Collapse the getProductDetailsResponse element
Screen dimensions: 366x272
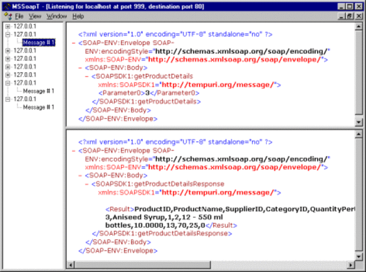pyautogui.click(x=87, y=184)
